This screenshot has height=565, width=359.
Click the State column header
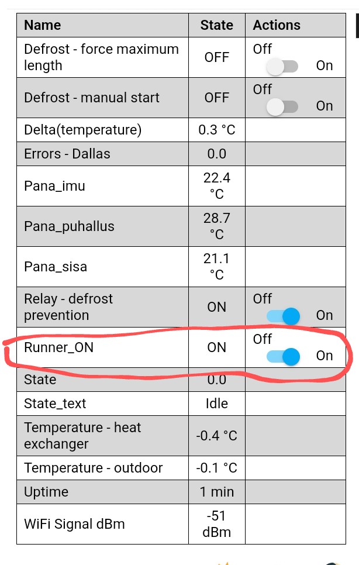pyautogui.click(x=216, y=25)
